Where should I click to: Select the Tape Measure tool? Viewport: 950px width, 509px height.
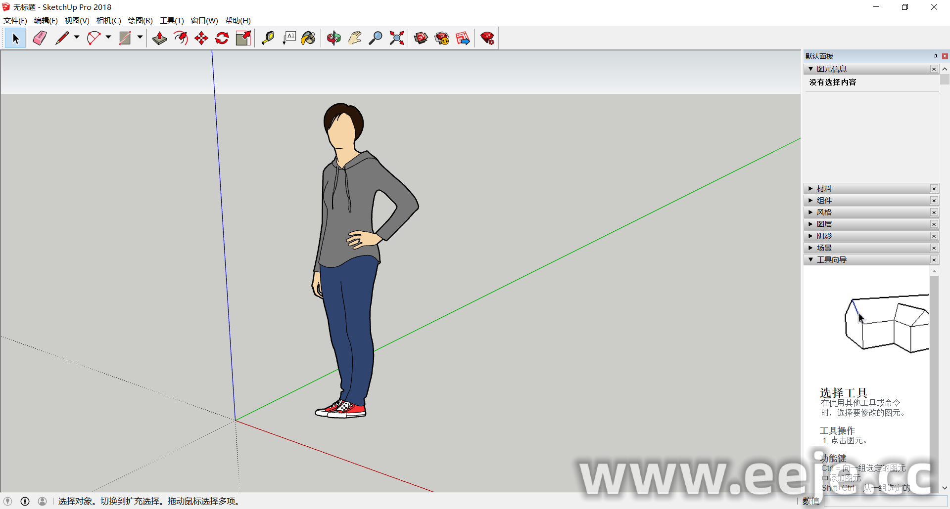click(x=268, y=38)
